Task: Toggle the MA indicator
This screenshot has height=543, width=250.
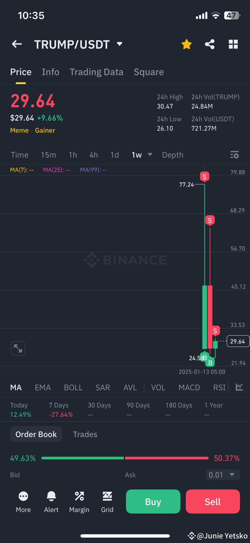Action: [16, 387]
